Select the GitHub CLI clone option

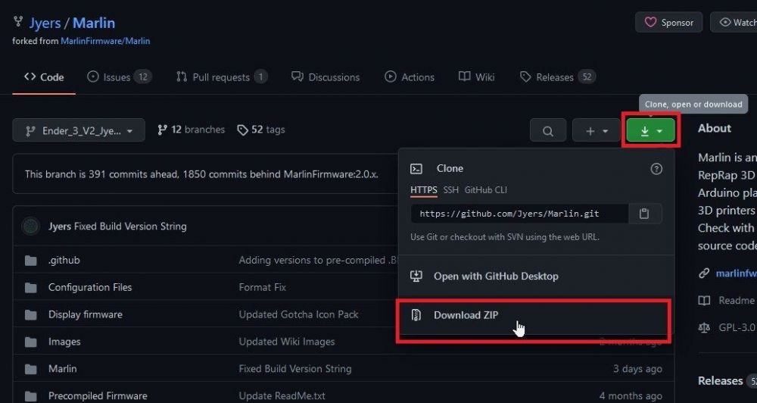[x=486, y=190]
